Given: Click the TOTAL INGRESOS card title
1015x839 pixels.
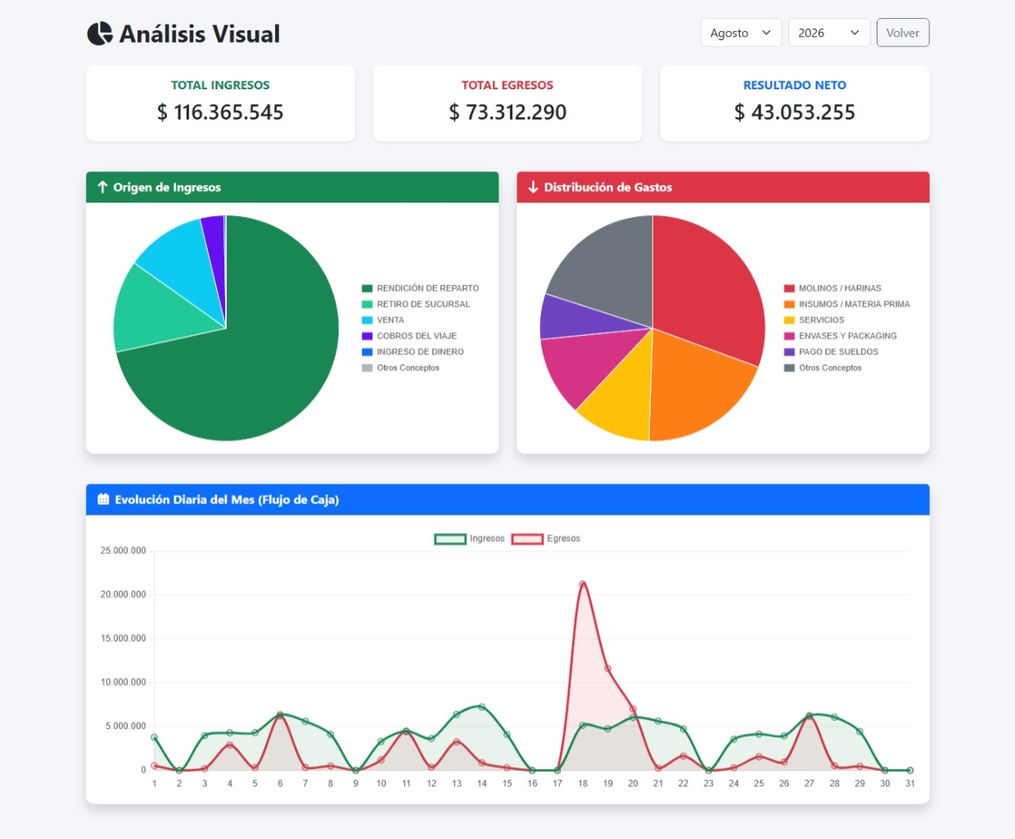Looking at the screenshot, I should pyautogui.click(x=220, y=85).
